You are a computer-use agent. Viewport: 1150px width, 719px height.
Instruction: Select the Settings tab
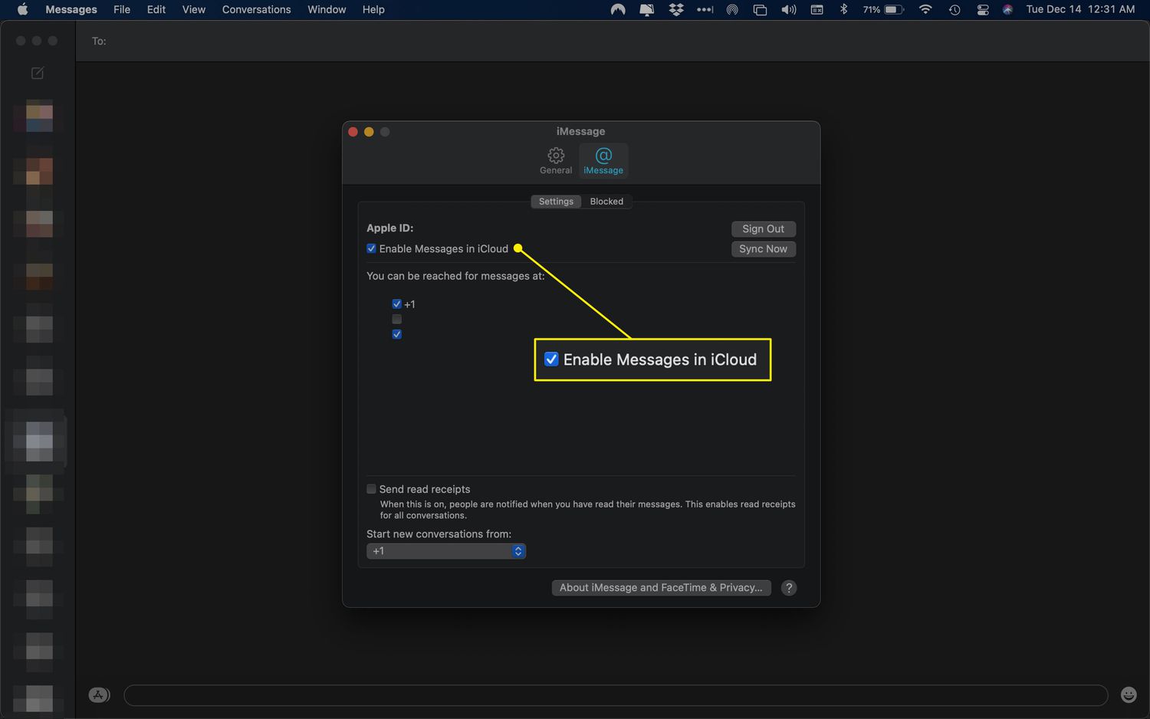556,202
